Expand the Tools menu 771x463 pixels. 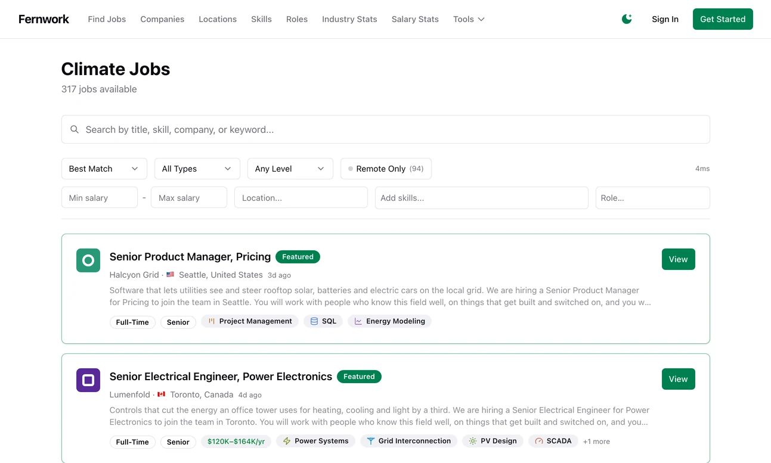tap(469, 19)
